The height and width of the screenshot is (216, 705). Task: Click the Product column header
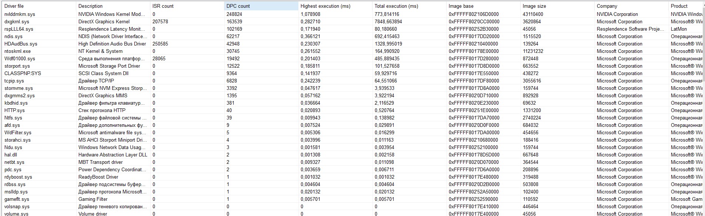tap(679, 6)
